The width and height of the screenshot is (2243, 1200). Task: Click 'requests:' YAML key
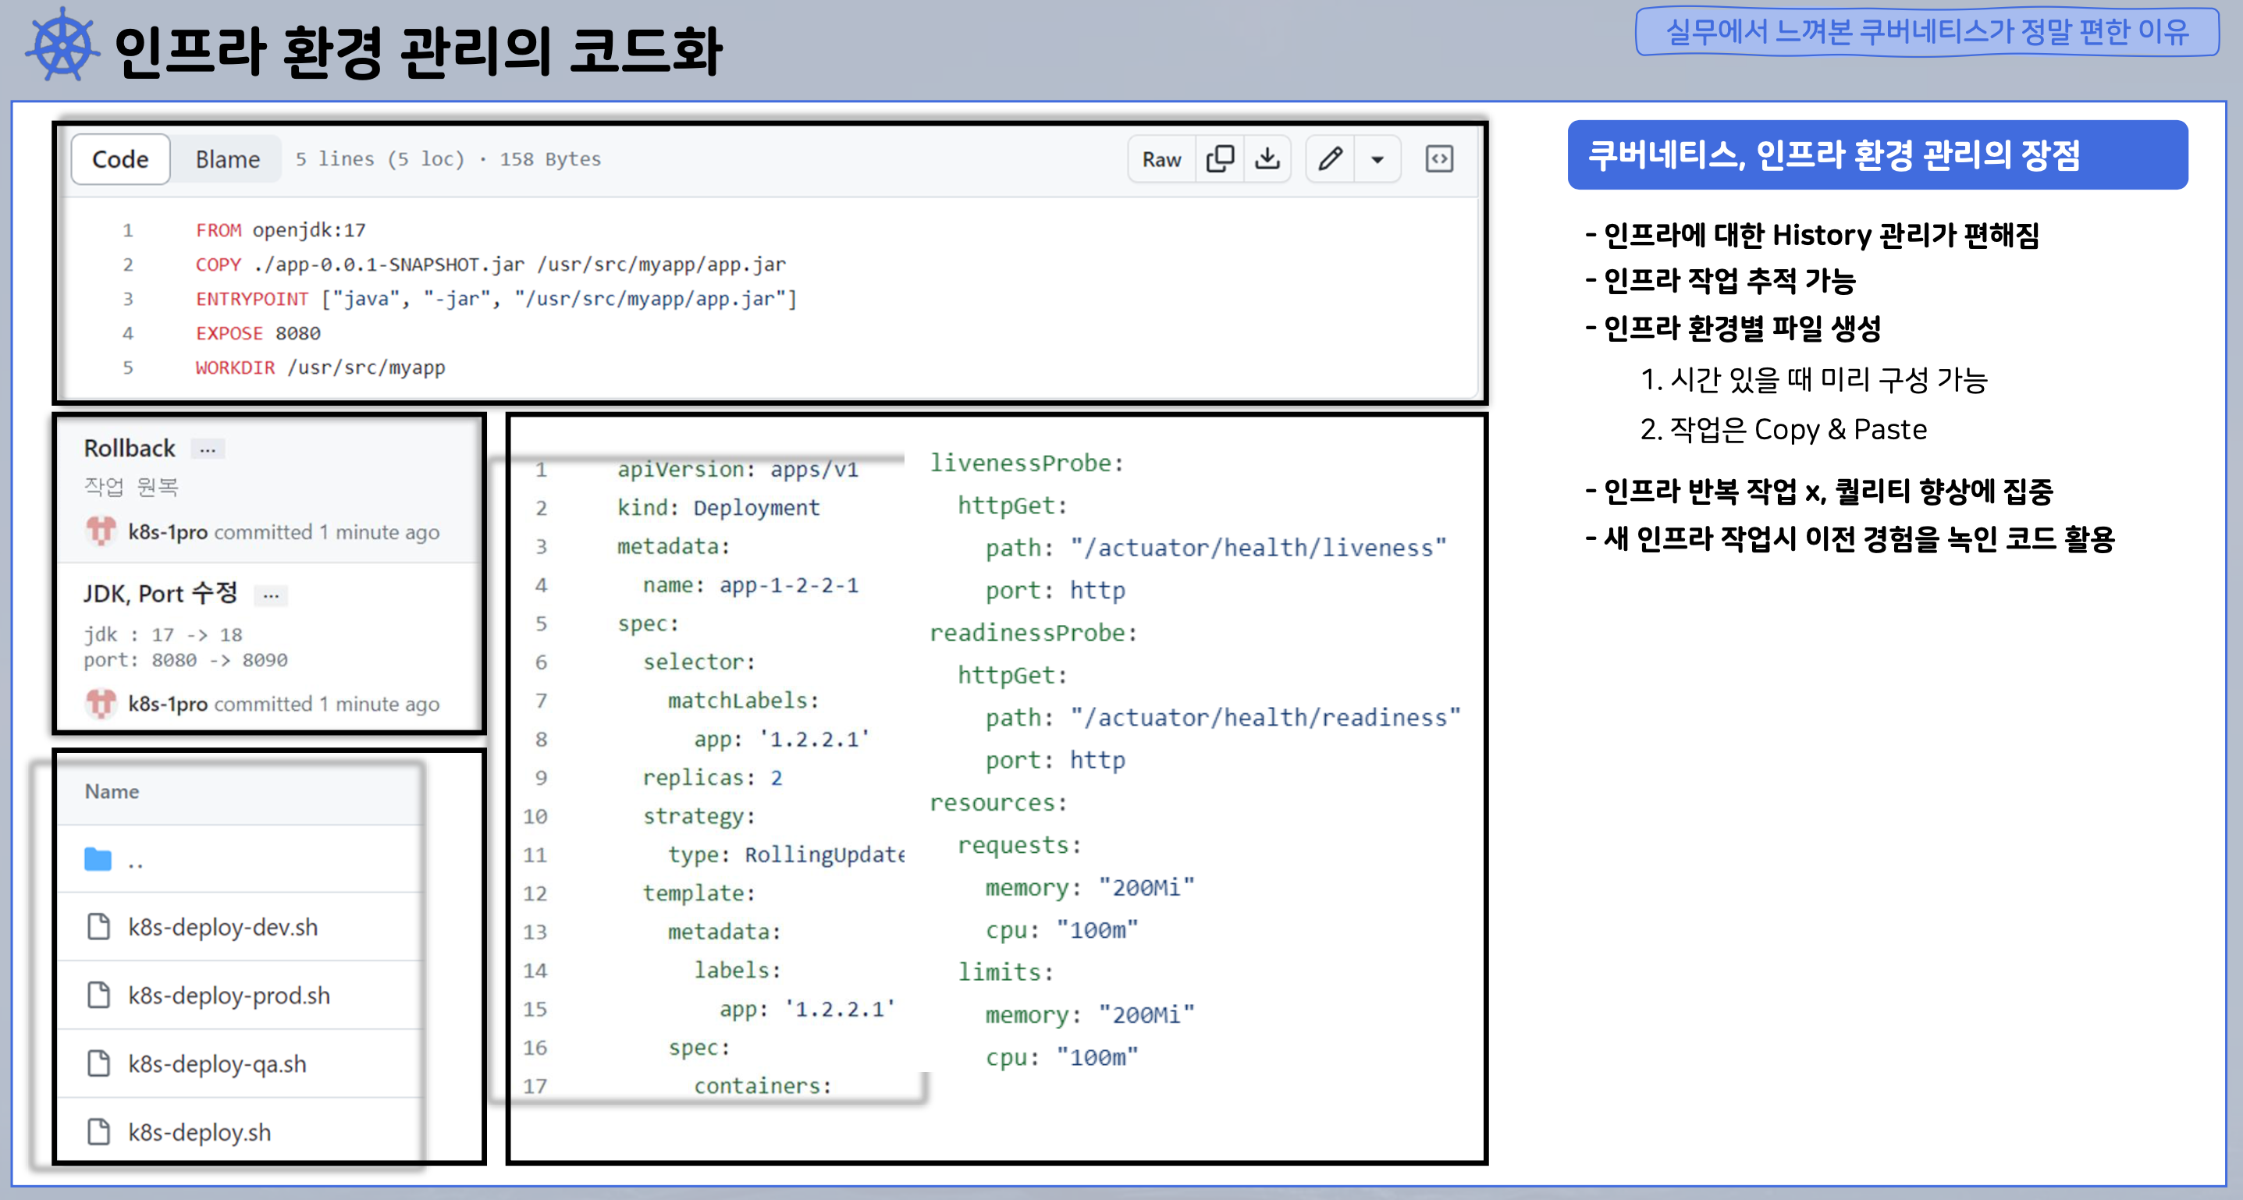(1019, 845)
